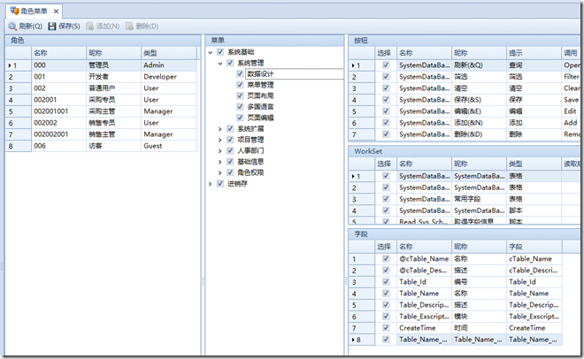Click the CreateTime field name cell
The image size is (584, 359).
424,328
